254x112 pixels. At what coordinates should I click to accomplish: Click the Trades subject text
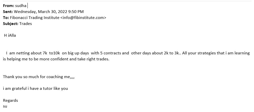(x=25, y=24)
